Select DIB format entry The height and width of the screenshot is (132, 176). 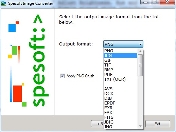pos(121,98)
